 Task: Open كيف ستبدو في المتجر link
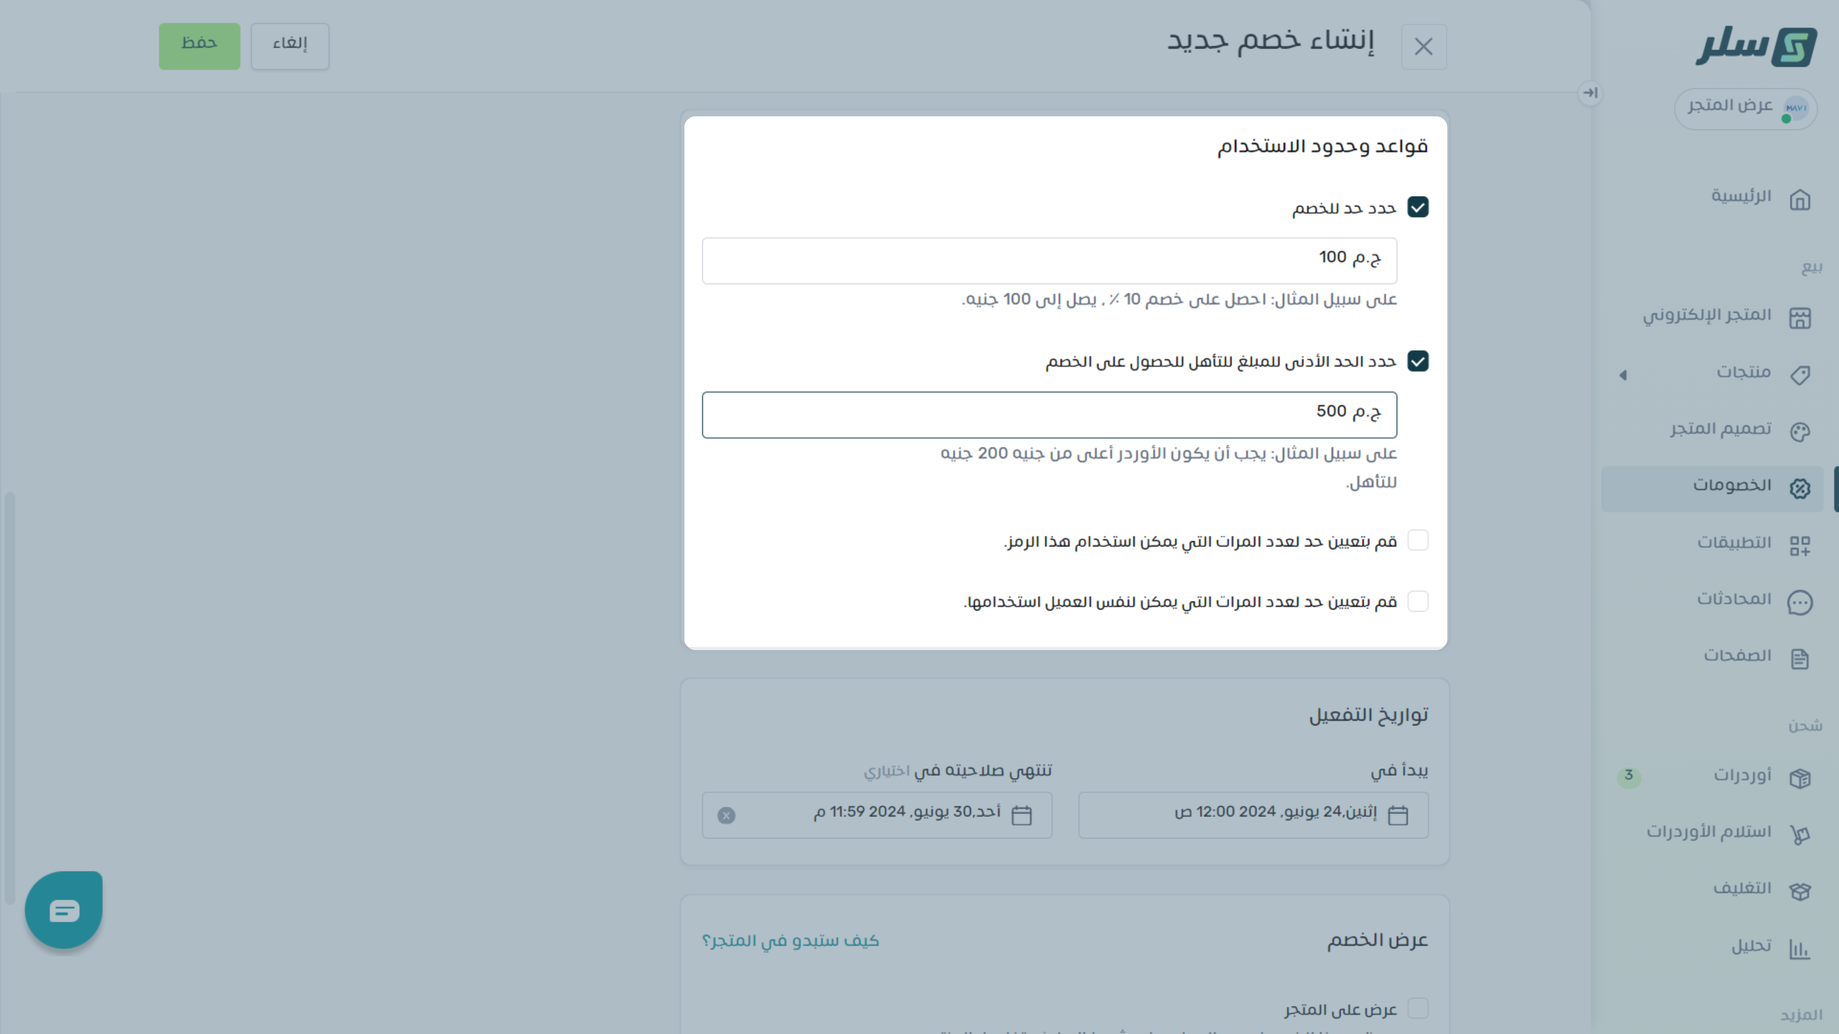pos(790,941)
